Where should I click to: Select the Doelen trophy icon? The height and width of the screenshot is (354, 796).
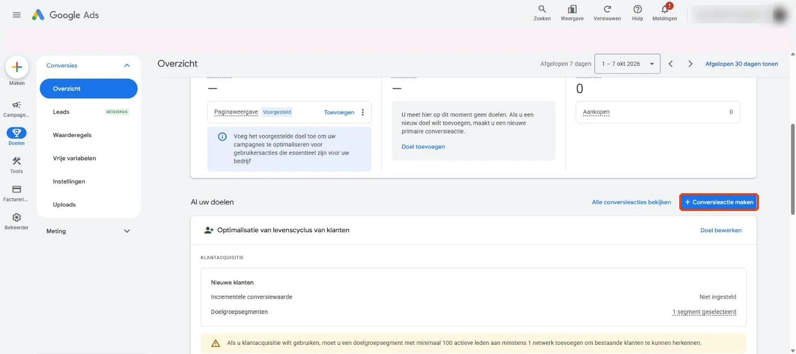pyautogui.click(x=17, y=133)
